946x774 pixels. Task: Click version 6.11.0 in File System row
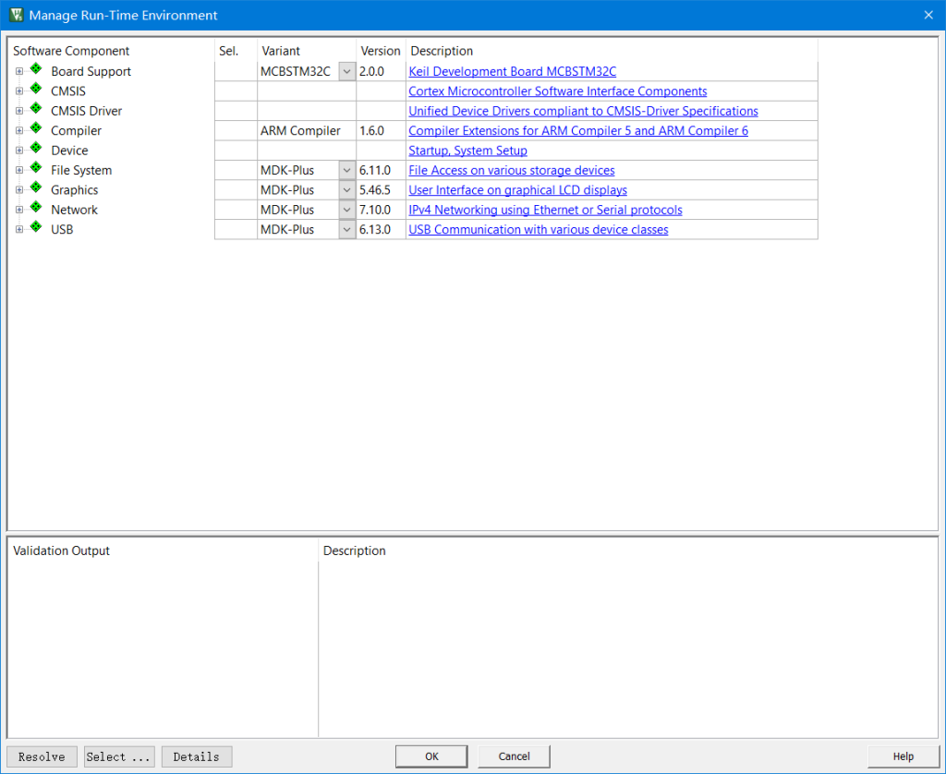tap(375, 170)
